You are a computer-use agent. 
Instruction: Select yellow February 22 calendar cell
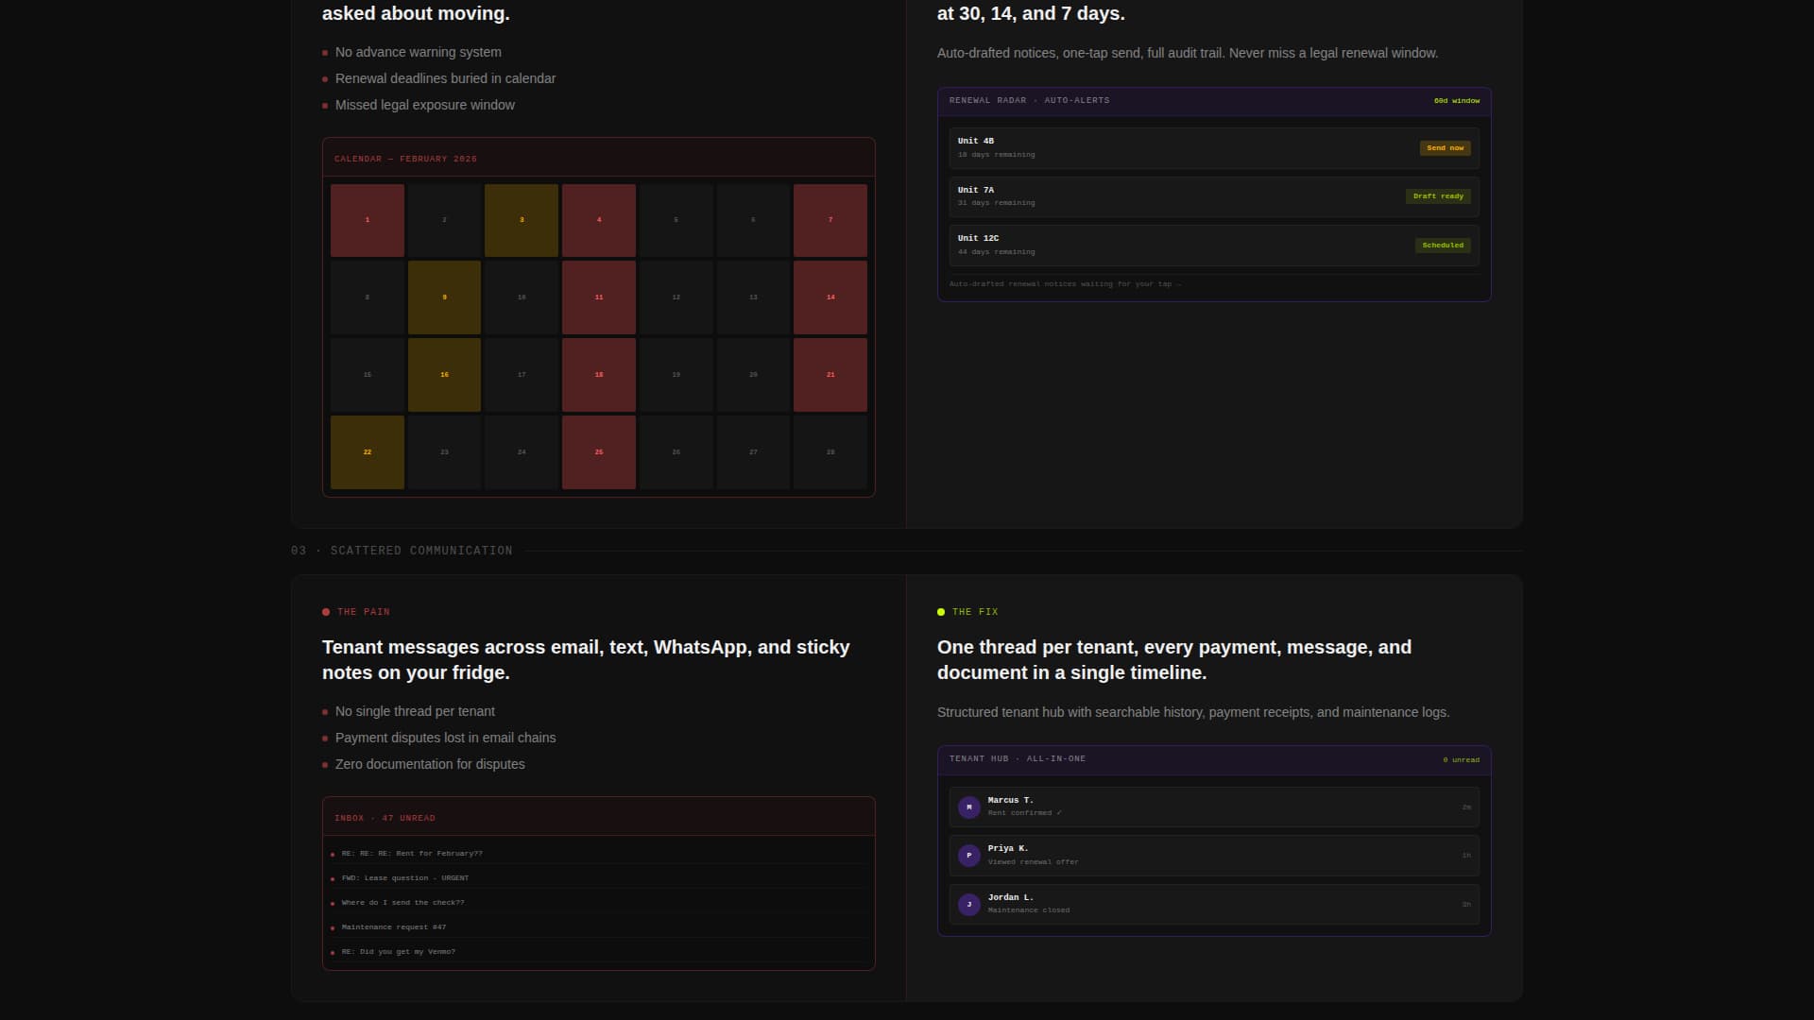[x=368, y=452]
